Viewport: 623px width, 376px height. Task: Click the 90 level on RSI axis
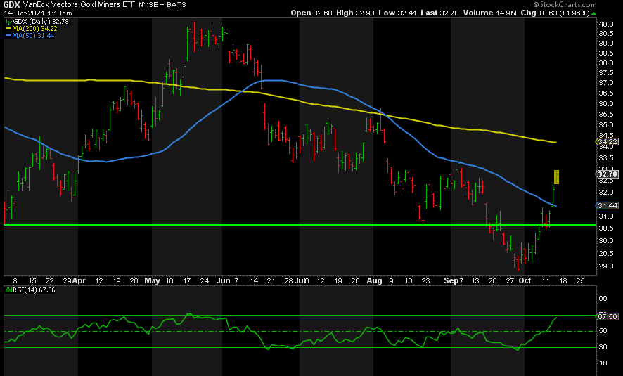(603, 299)
